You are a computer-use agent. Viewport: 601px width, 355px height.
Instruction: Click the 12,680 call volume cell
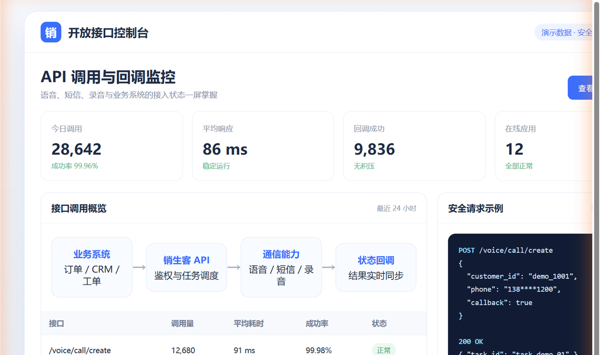coord(183,350)
